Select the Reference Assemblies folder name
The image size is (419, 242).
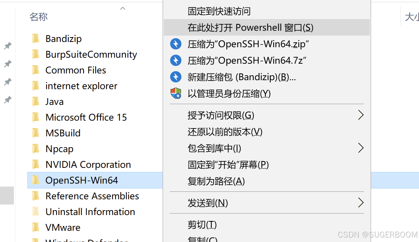(x=92, y=196)
